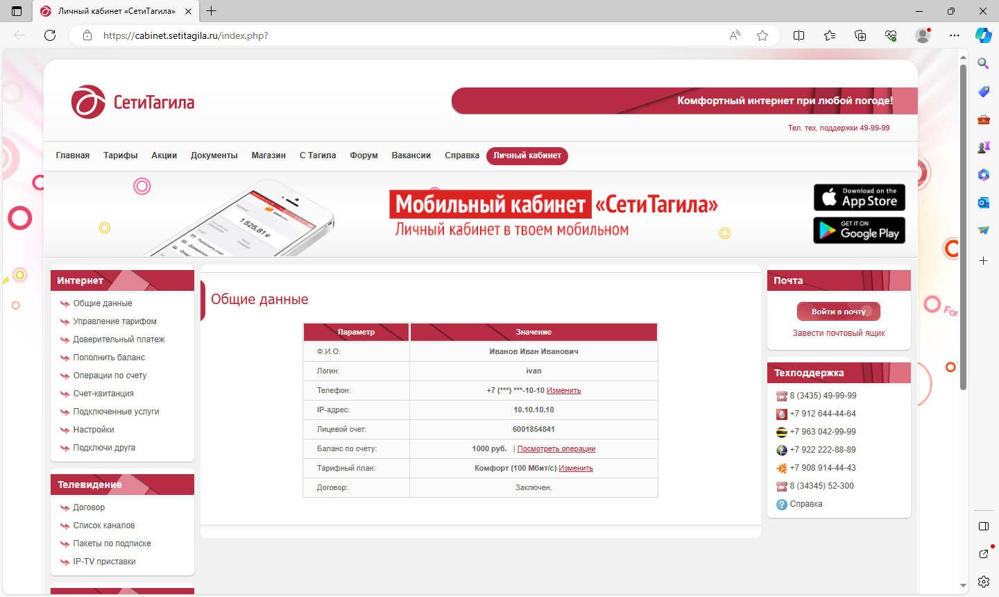Viewport: 999px width, 597px height.
Task: Click the СетиТагила logo
Action: [x=133, y=102]
